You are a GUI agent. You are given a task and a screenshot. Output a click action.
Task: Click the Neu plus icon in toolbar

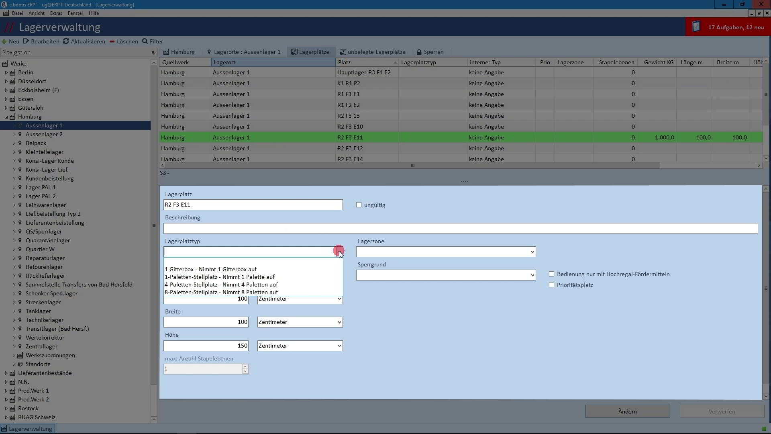coord(4,41)
